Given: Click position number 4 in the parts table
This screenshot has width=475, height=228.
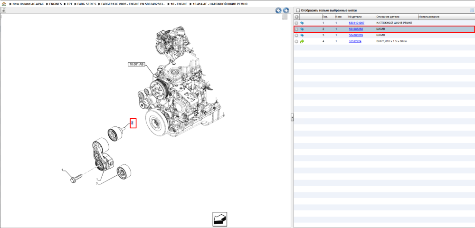Looking at the screenshot, I should click(x=323, y=41).
